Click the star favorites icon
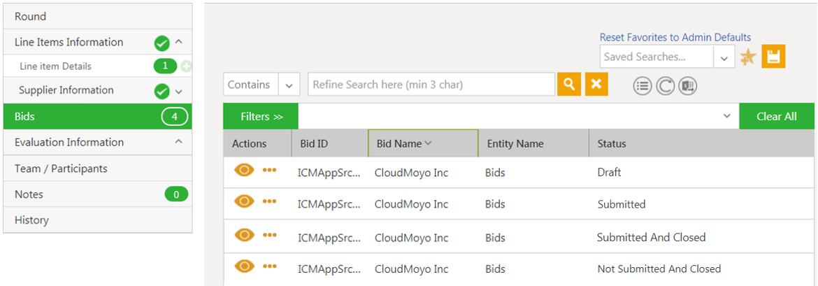Image resolution: width=818 pixels, height=286 pixels. click(747, 57)
